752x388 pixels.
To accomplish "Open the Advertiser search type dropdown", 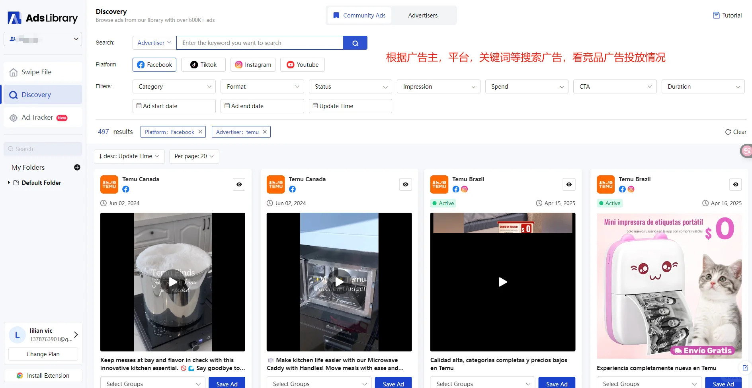I will click(154, 43).
